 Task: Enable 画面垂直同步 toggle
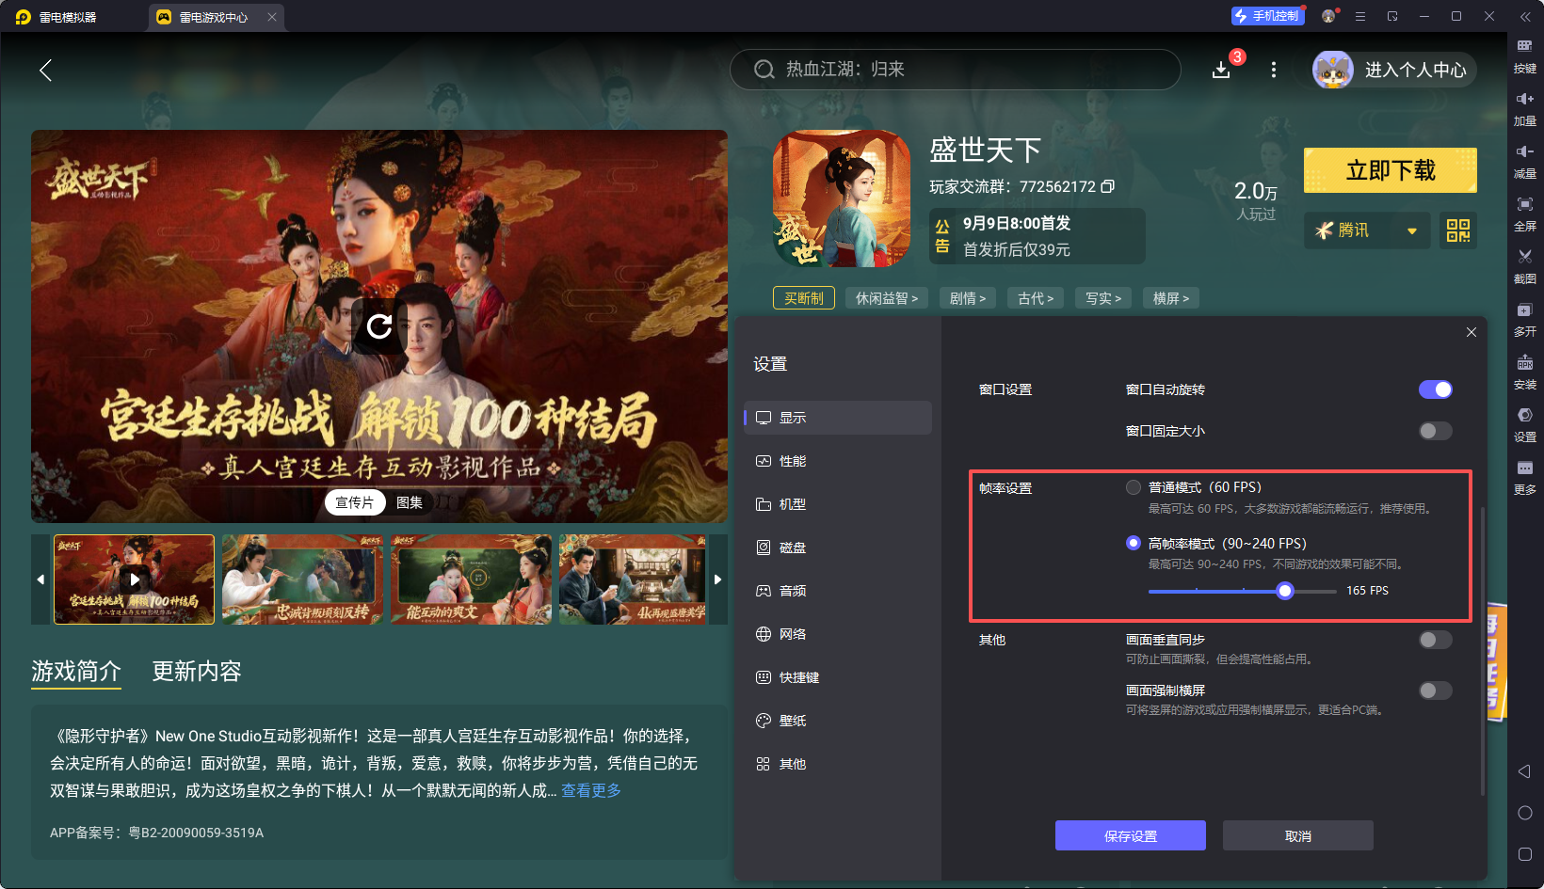(1436, 640)
